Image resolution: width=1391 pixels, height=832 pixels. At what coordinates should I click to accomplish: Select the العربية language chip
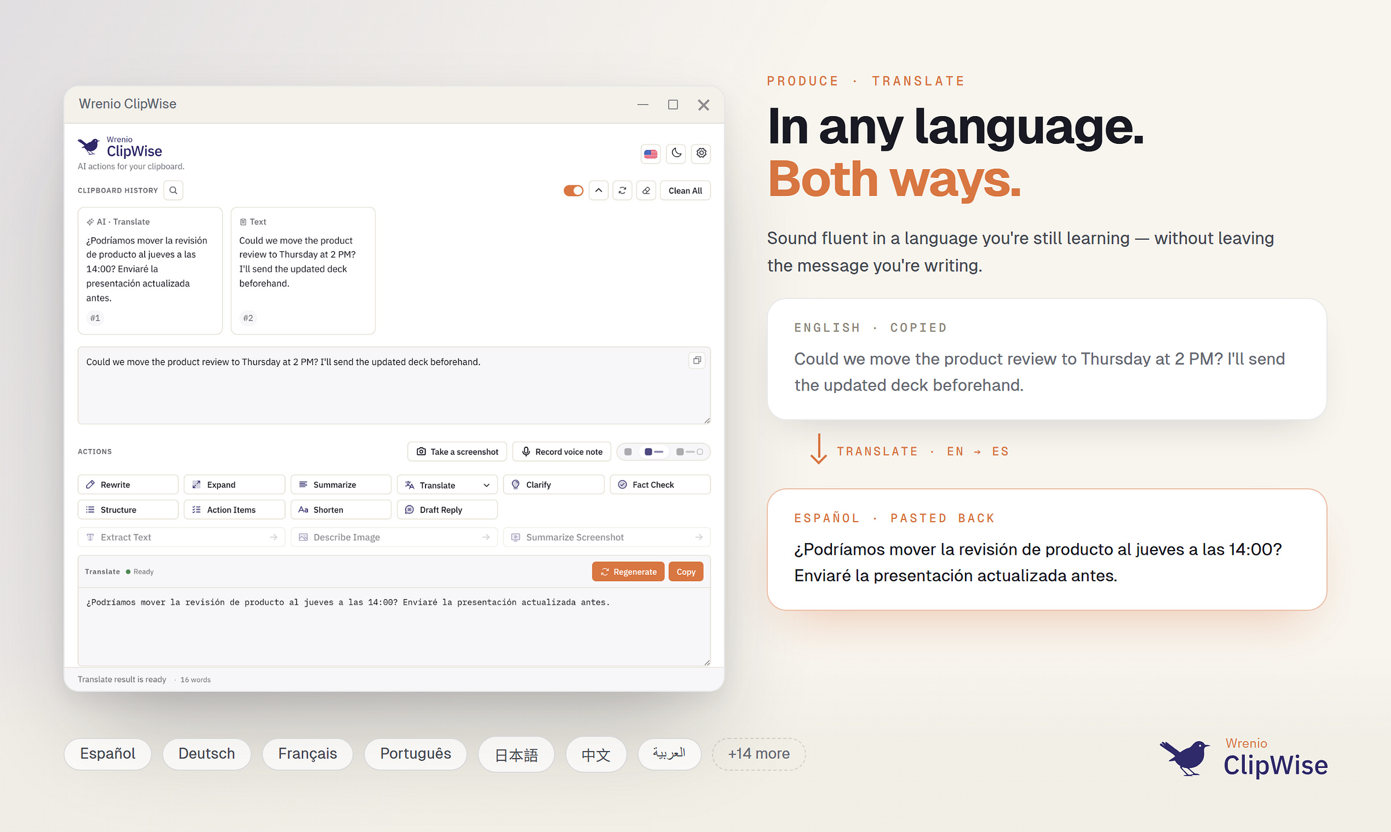(669, 754)
